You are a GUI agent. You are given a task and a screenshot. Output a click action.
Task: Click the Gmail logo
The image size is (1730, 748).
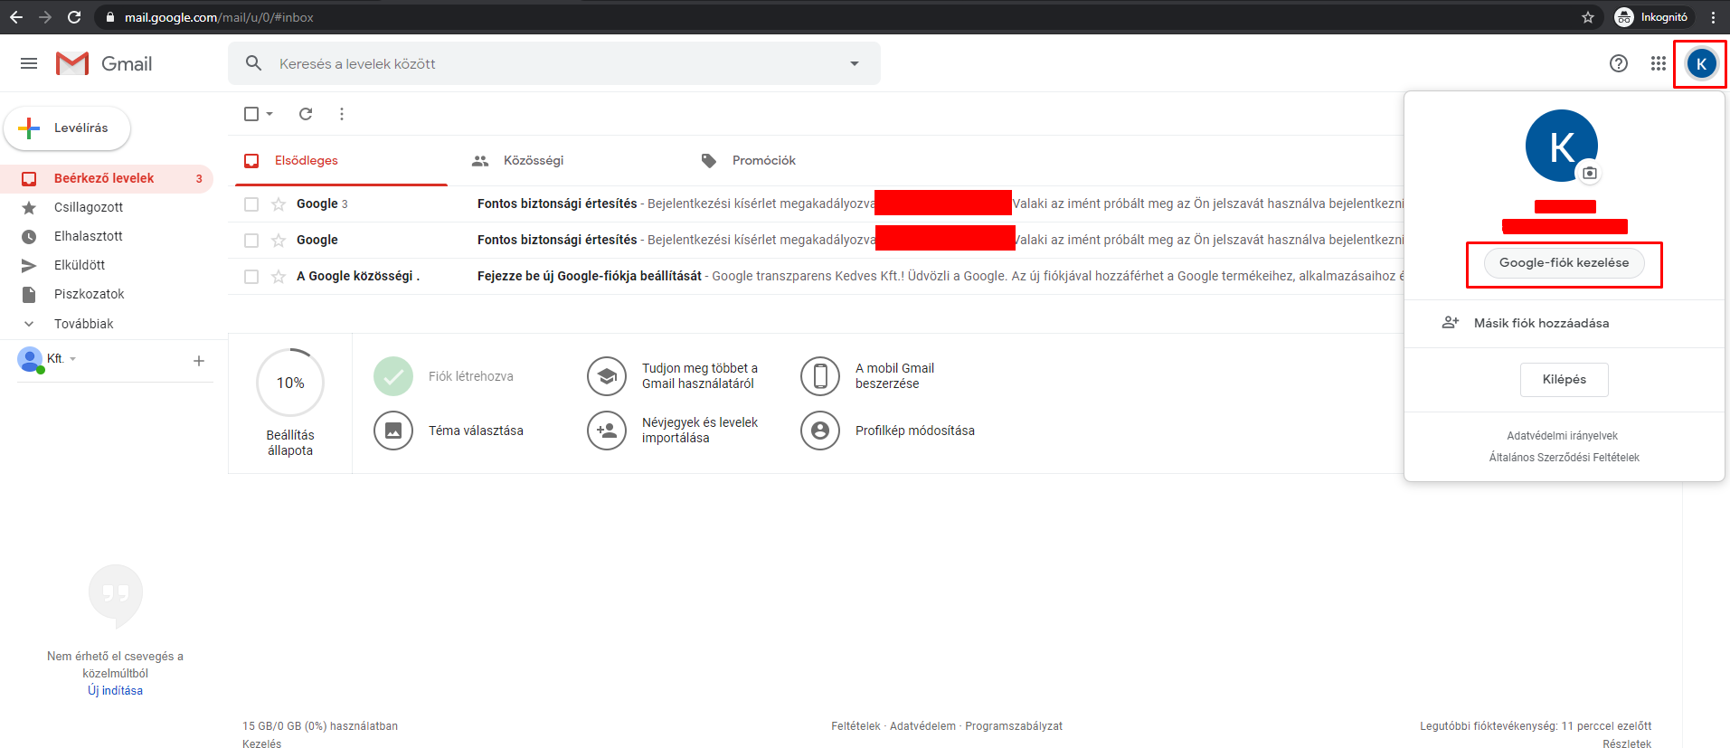[104, 63]
